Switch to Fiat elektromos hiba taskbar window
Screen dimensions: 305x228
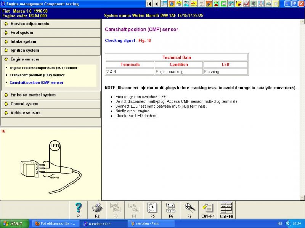click(x=56, y=224)
